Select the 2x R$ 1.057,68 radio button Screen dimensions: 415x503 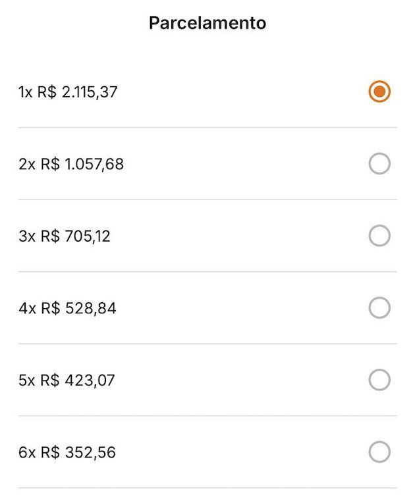click(379, 164)
